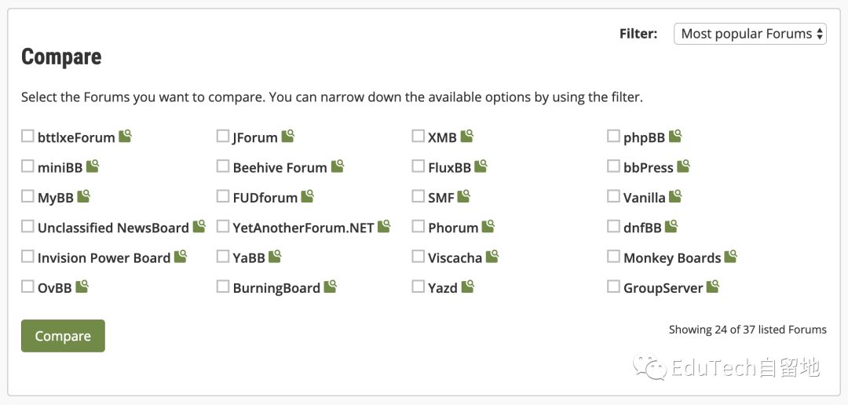
Task: Click details icon next to Unclassified NewsBoard
Action: coord(199,227)
